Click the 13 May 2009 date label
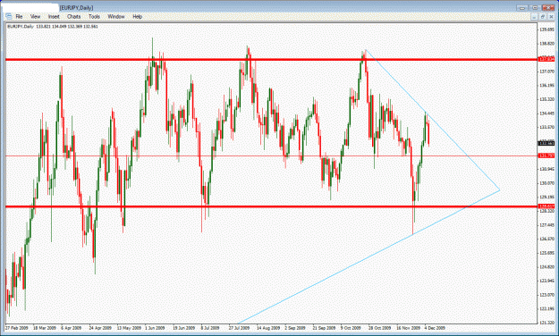The width and height of the screenshot is (559, 336). tap(129, 328)
